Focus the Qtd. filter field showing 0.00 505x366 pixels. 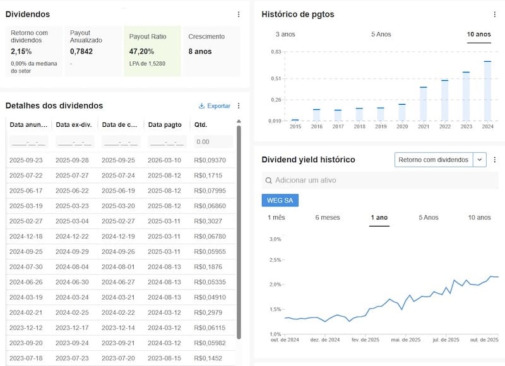point(211,143)
